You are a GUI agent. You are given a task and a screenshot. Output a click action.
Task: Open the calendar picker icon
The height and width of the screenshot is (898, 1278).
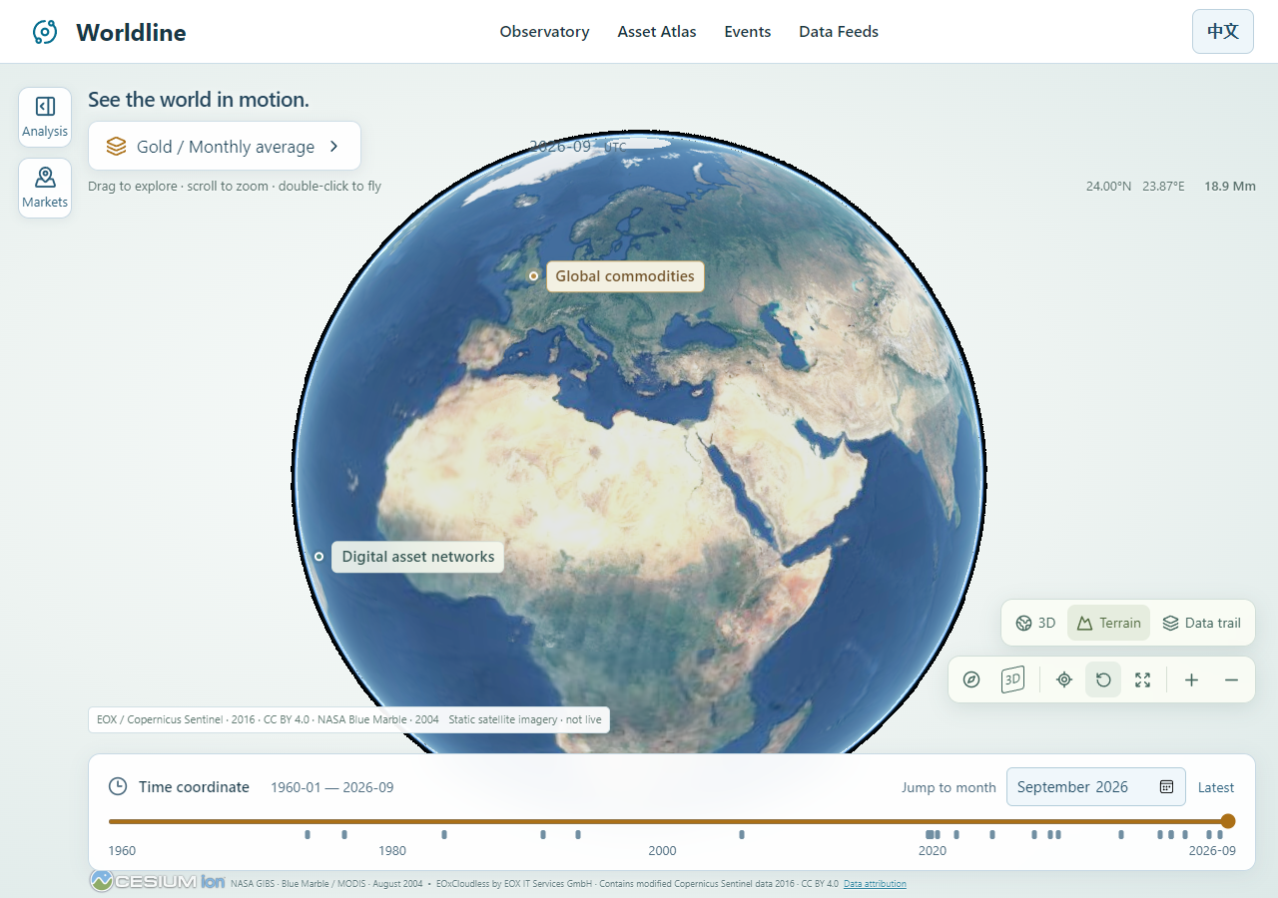(1166, 786)
